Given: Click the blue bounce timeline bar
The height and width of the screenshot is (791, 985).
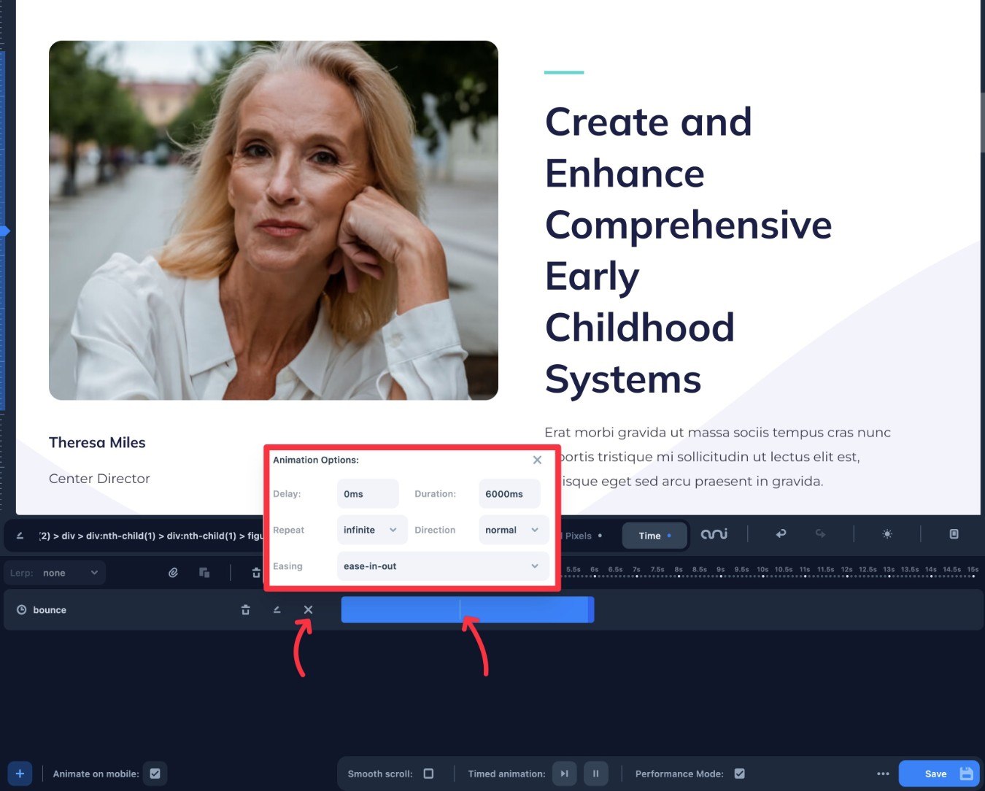Looking at the screenshot, I should tap(468, 609).
